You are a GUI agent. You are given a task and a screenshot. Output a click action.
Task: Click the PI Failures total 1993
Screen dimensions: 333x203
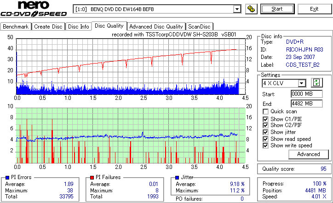(x=153, y=197)
